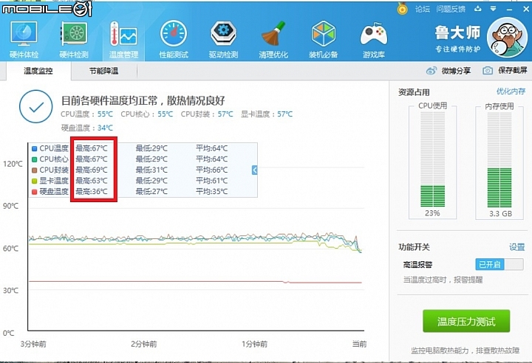Click the 当前 time axis label
Image resolution: width=532 pixels, height=363 pixels.
(x=359, y=344)
